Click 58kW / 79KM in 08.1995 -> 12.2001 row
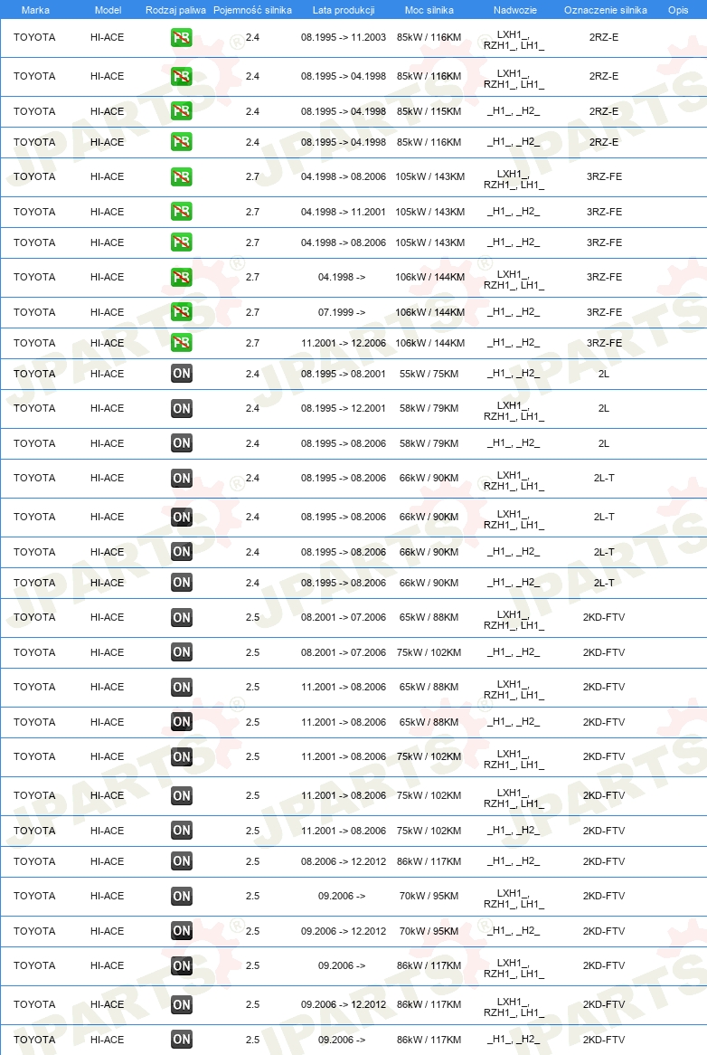The image size is (707, 1055). [429, 408]
